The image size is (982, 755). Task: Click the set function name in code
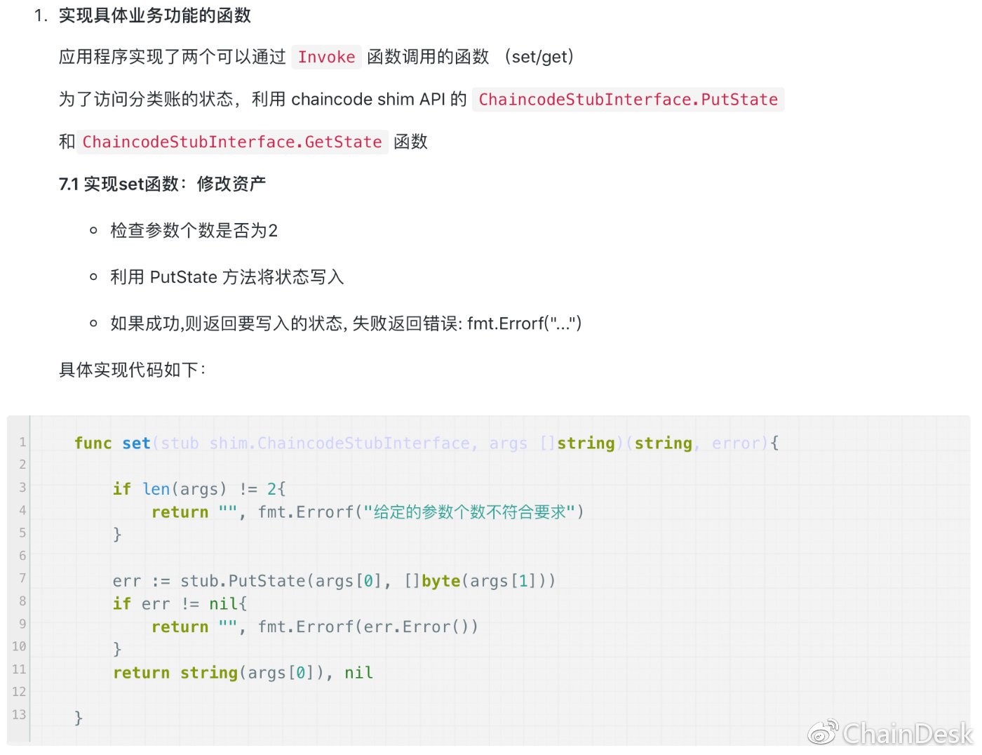click(136, 443)
